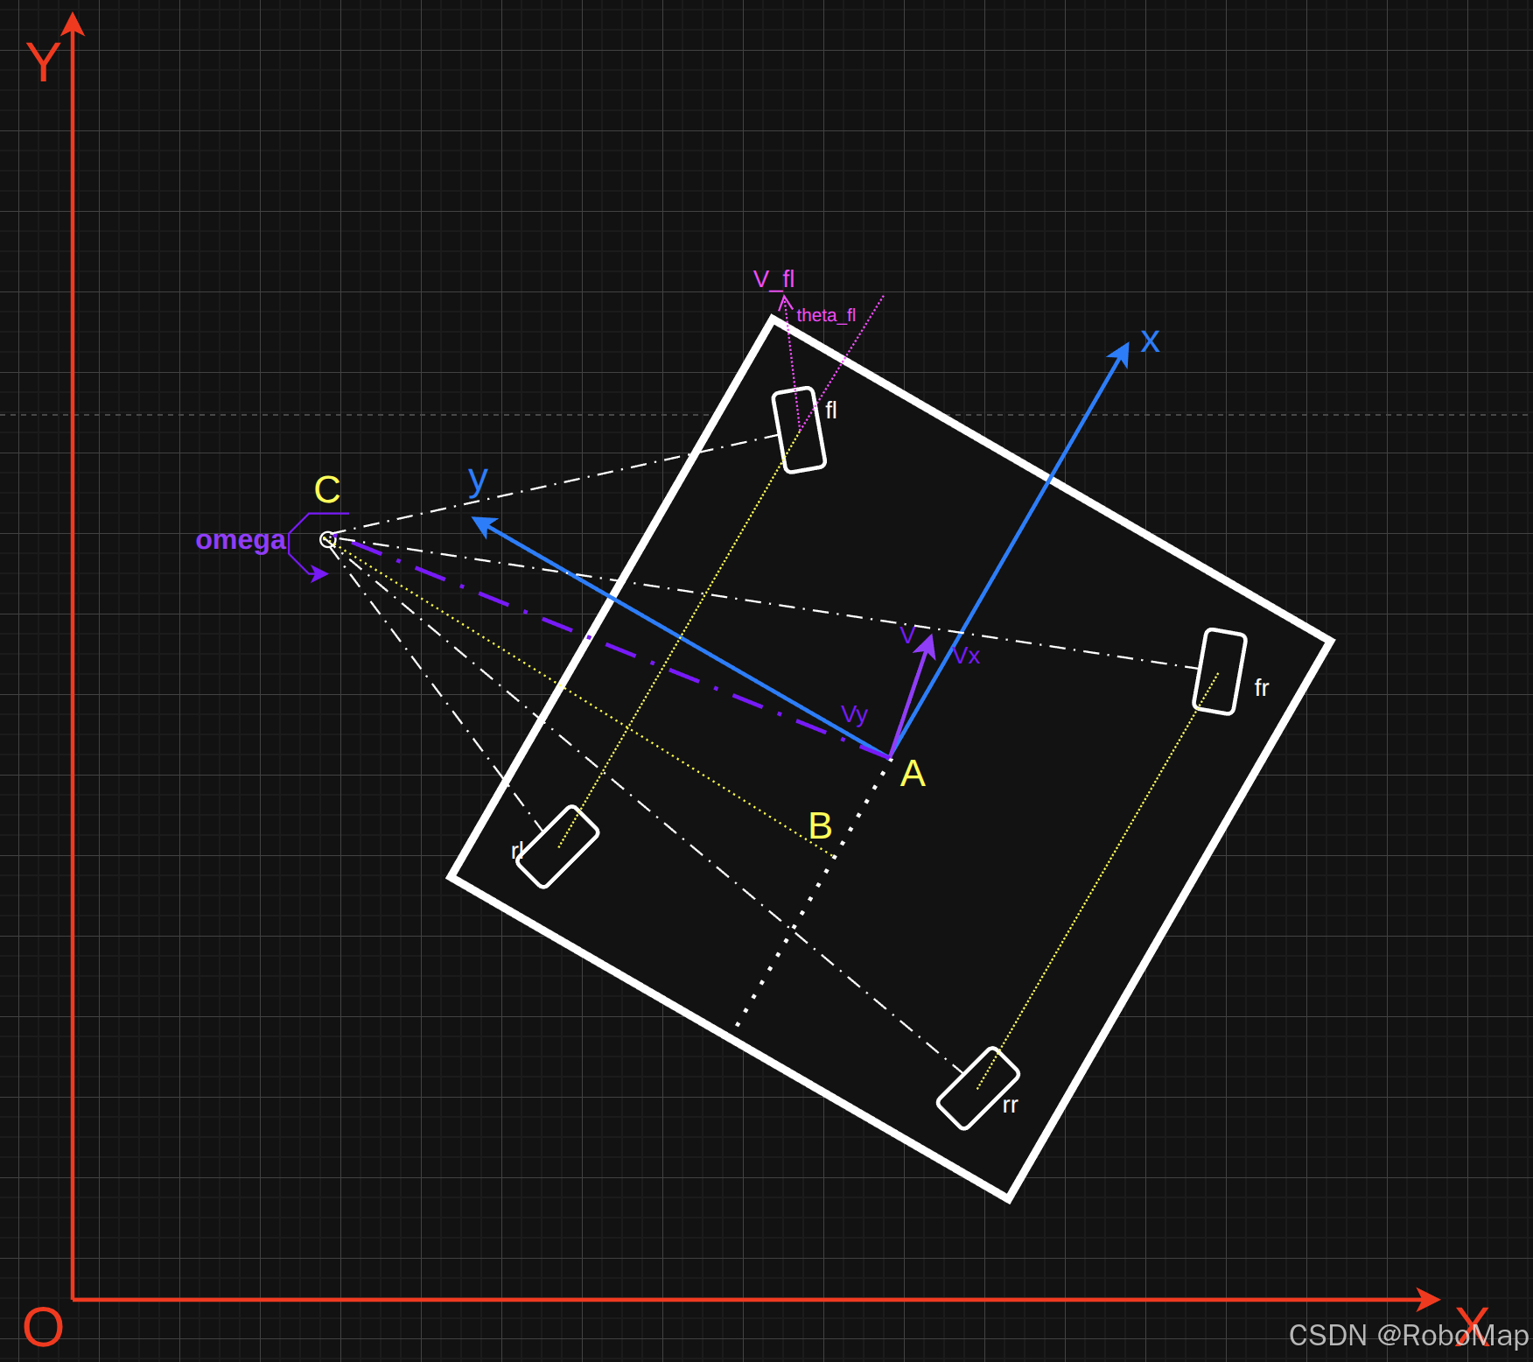Click the purple "Vy" label
1533x1362 pixels.
point(854,715)
